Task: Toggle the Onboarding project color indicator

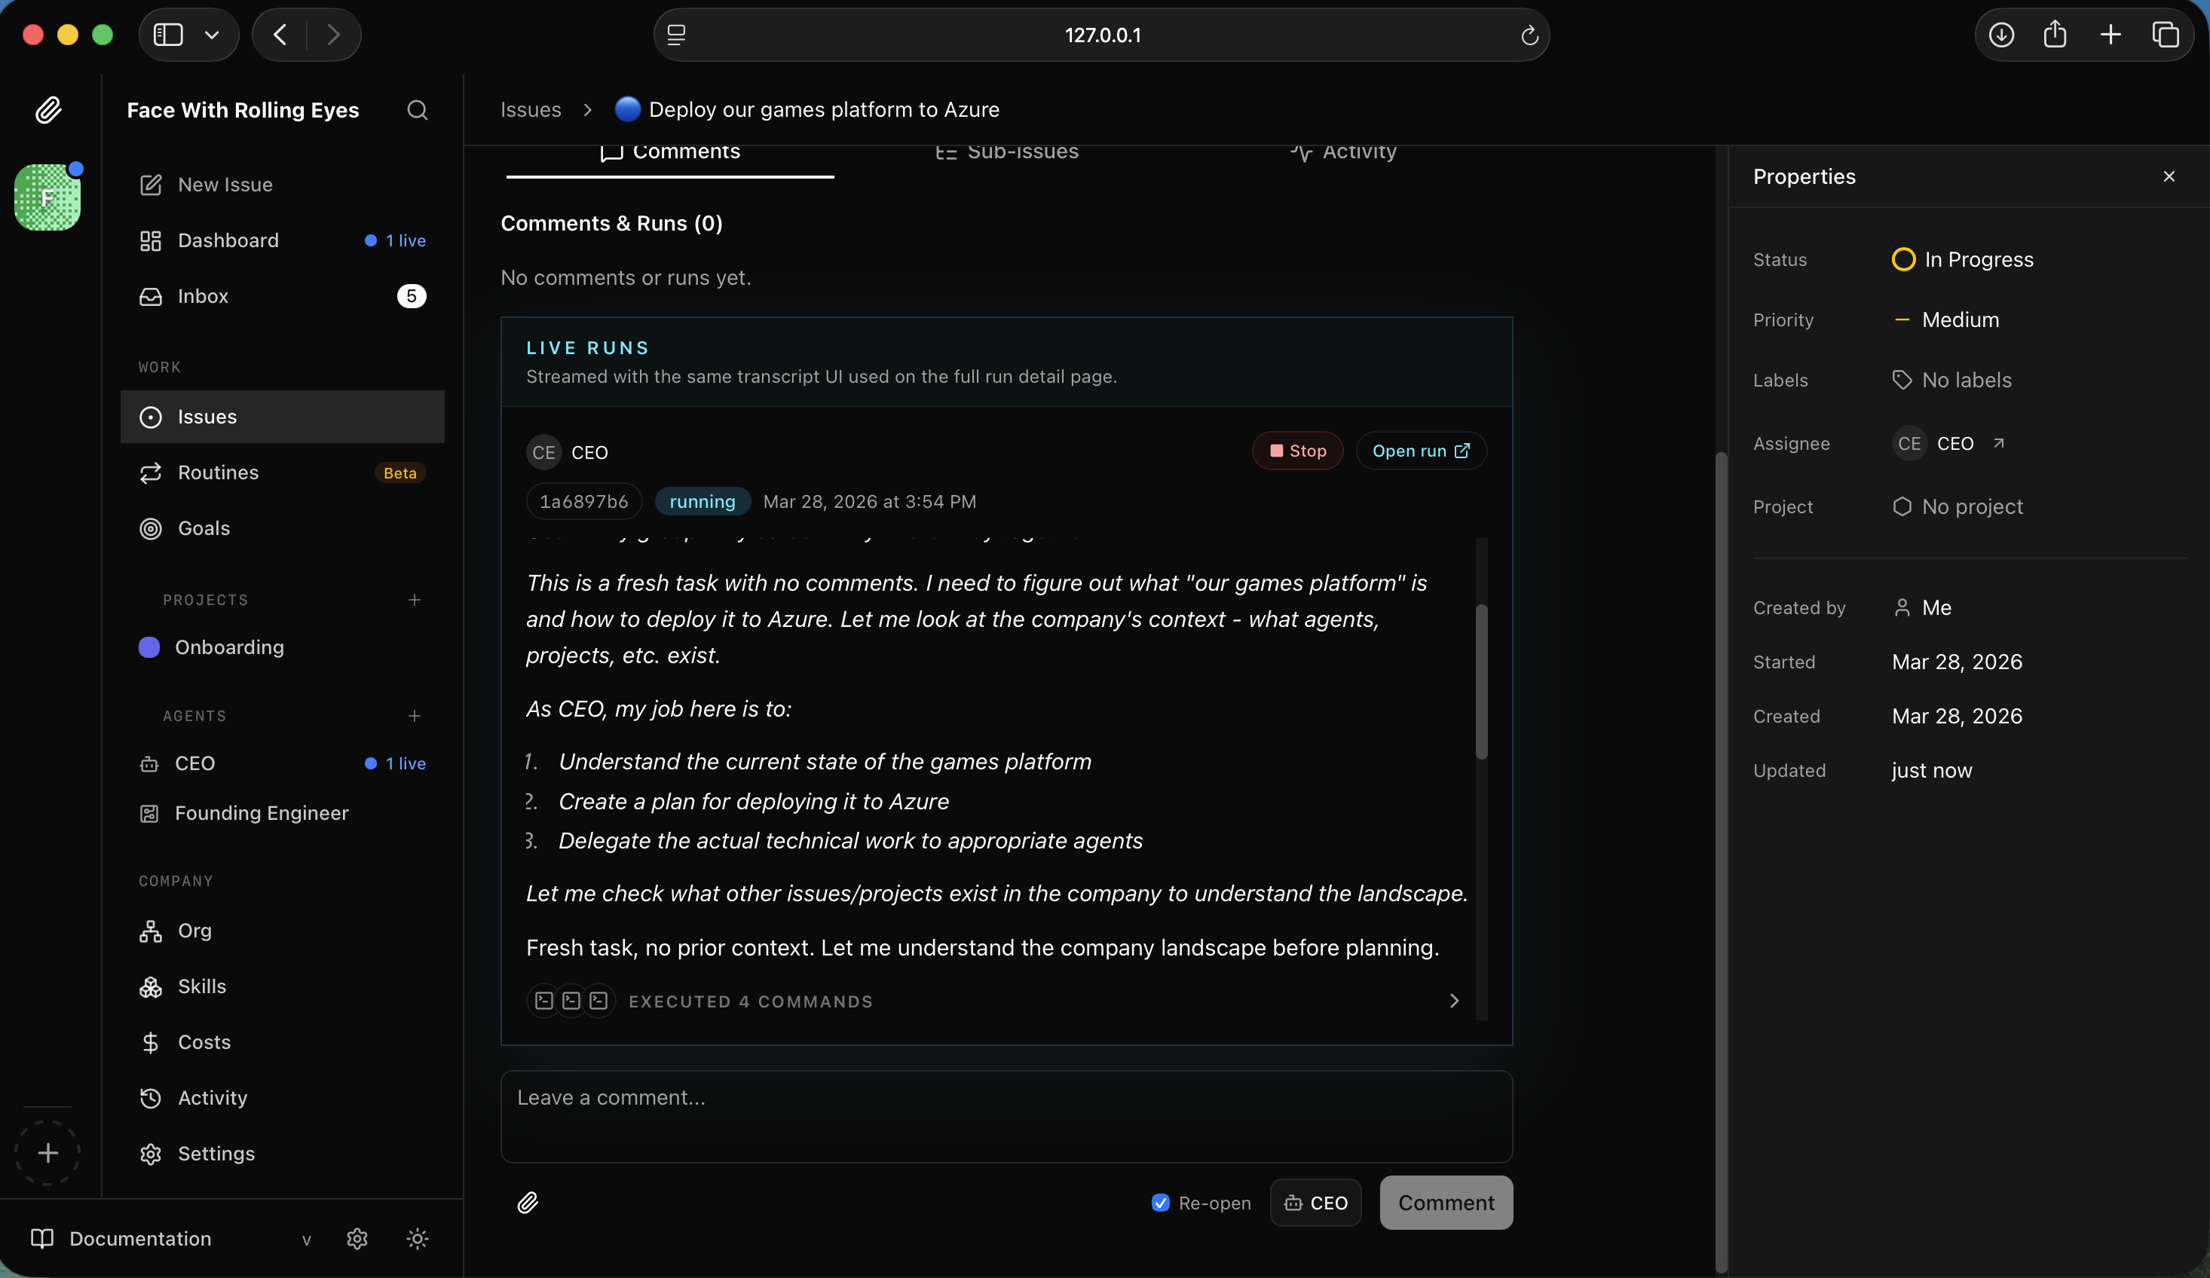Action: [149, 647]
